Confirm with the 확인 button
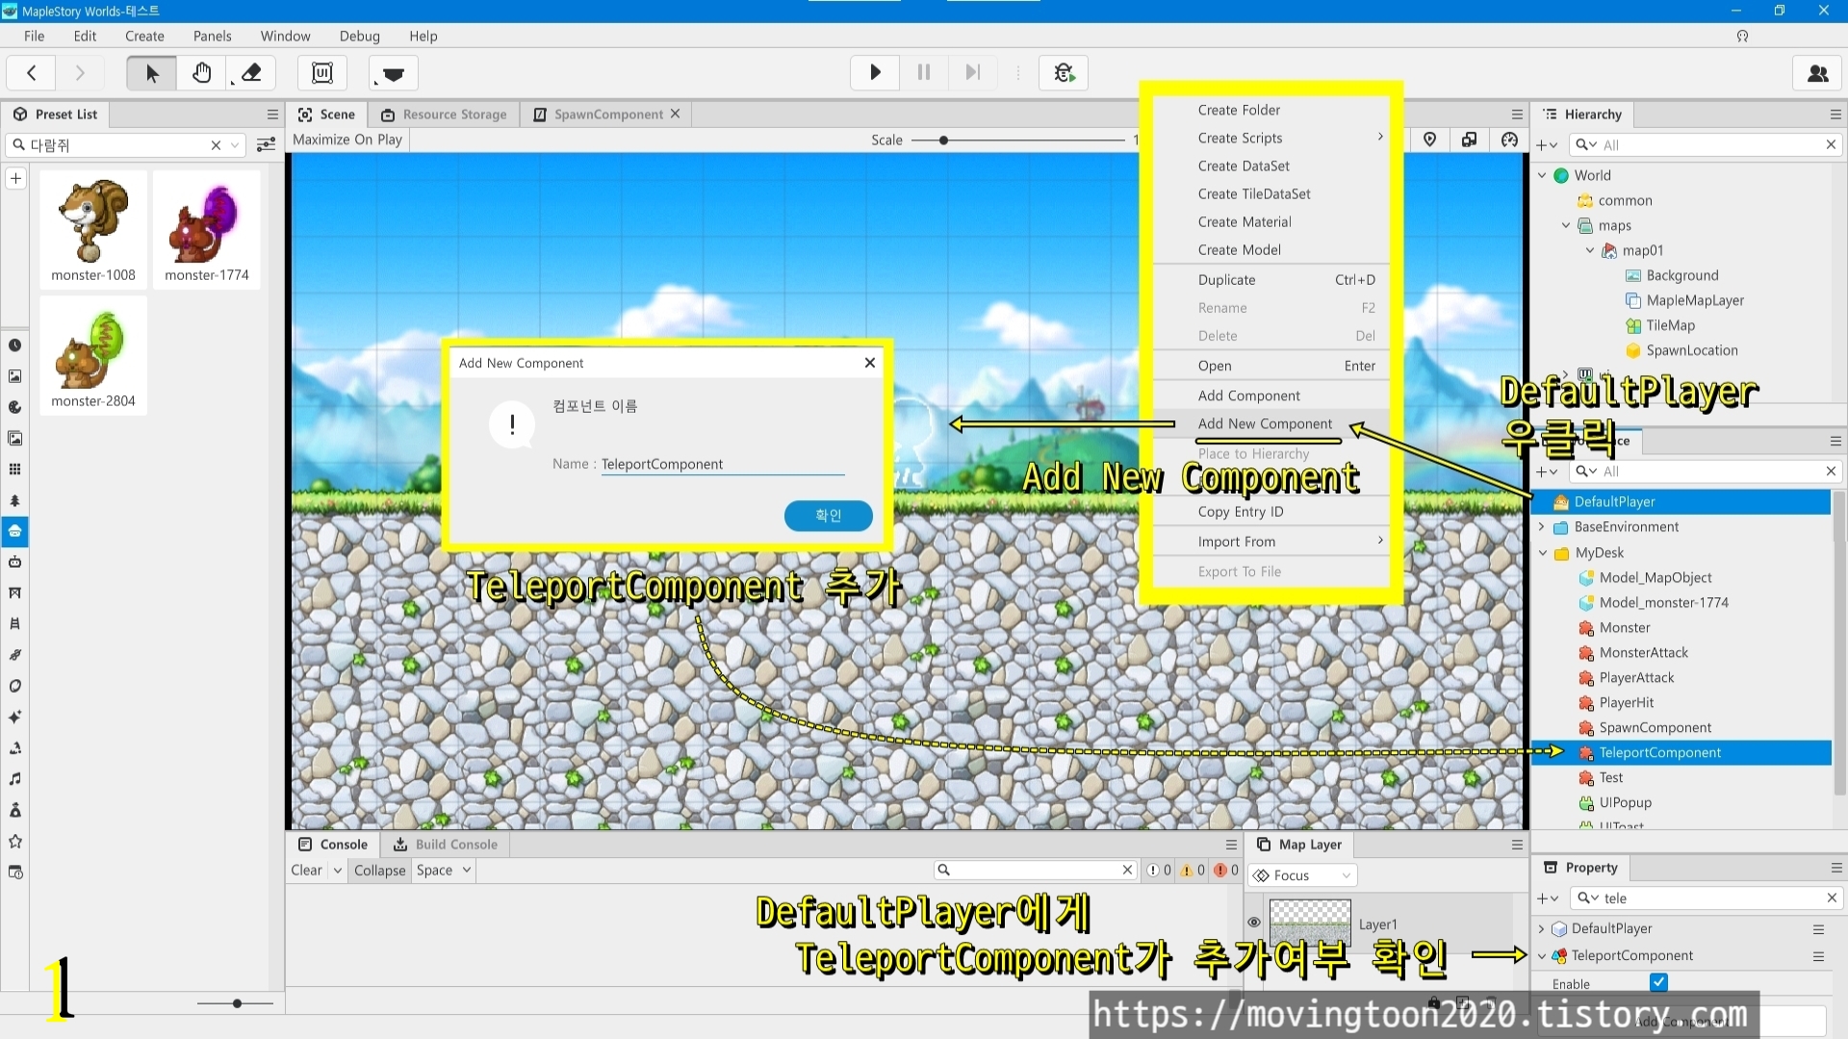Image resolution: width=1848 pixels, height=1039 pixels. tap(828, 515)
